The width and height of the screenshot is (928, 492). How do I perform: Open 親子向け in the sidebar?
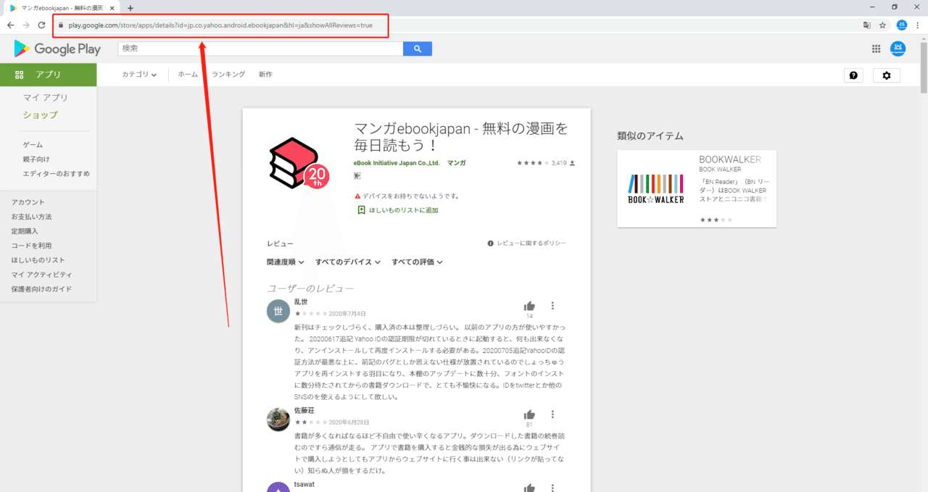[36, 159]
